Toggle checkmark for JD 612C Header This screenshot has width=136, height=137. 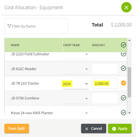click(x=124, y=68)
